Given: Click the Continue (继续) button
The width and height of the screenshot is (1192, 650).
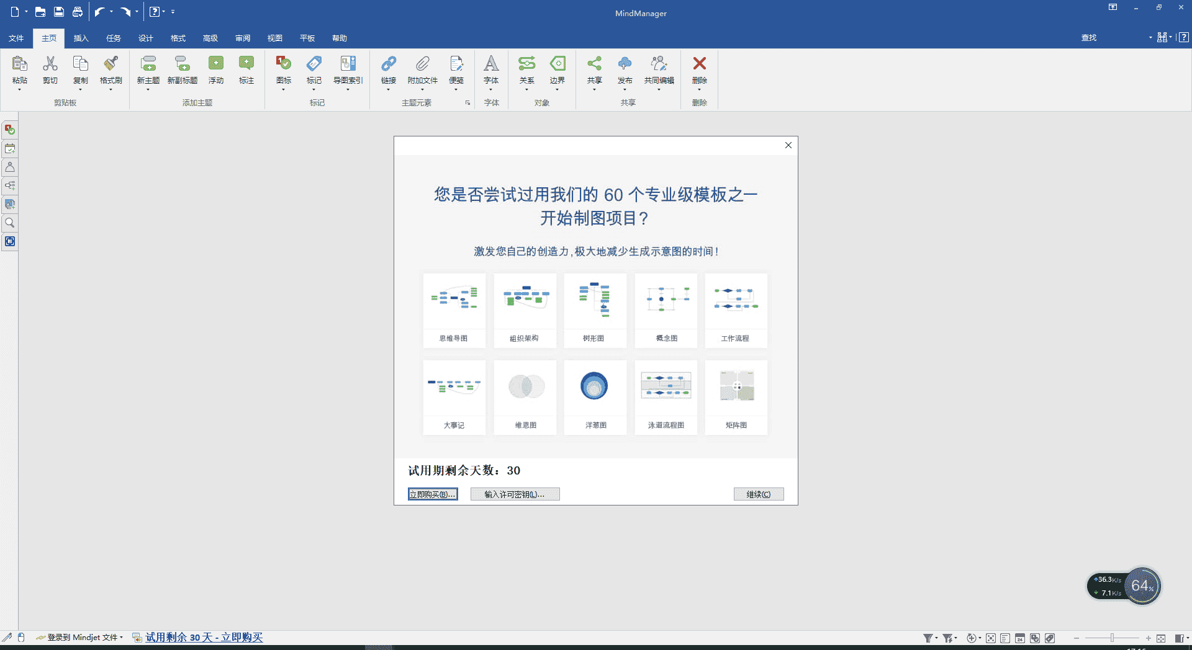Looking at the screenshot, I should 759,494.
